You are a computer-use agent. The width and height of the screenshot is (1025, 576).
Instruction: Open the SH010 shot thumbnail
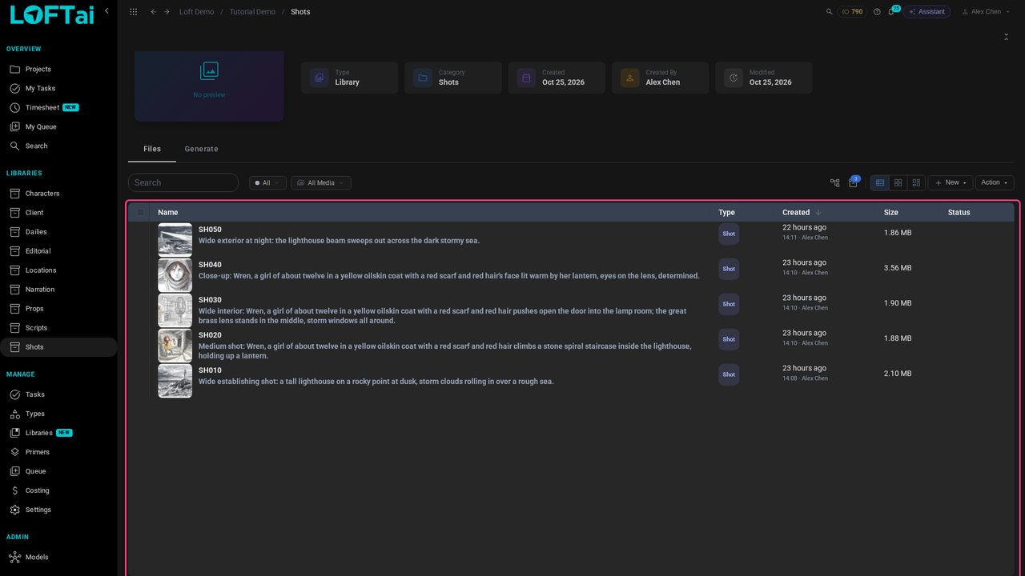pos(175,381)
